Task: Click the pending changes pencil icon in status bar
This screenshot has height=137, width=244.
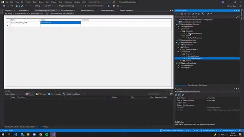Action: pos(194,131)
